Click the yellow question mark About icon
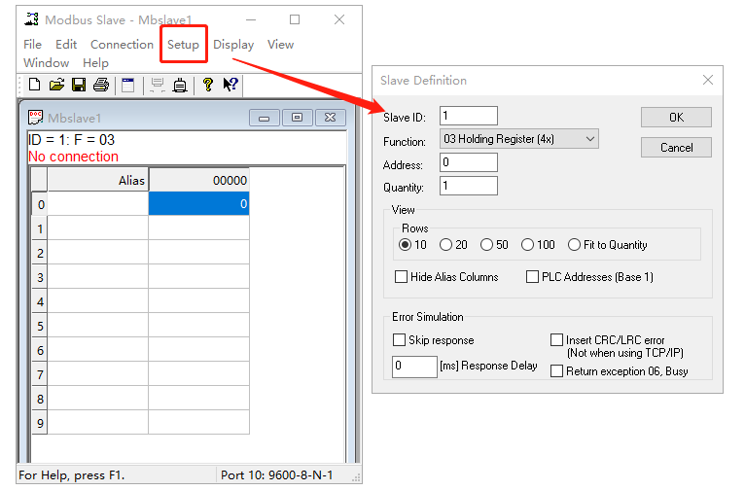The width and height of the screenshot is (745, 491). [x=207, y=85]
